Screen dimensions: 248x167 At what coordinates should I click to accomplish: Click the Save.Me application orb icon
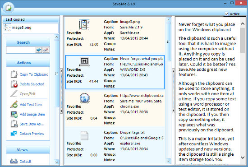pos(8,8)
